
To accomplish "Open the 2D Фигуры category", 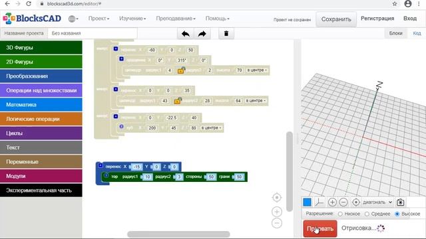I will click(x=41, y=62).
